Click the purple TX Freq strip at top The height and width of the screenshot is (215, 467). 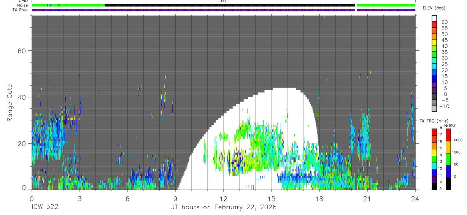(224, 10)
